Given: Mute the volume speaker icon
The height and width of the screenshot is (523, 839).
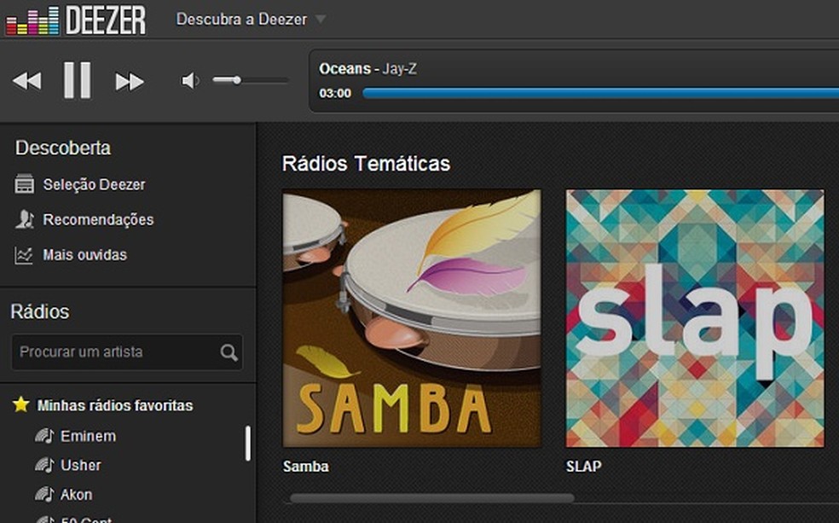Looking at the screenshot, I should click(189, 80).
